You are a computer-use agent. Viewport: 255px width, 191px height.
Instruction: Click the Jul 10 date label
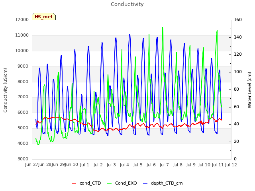[x=204, y=165]
